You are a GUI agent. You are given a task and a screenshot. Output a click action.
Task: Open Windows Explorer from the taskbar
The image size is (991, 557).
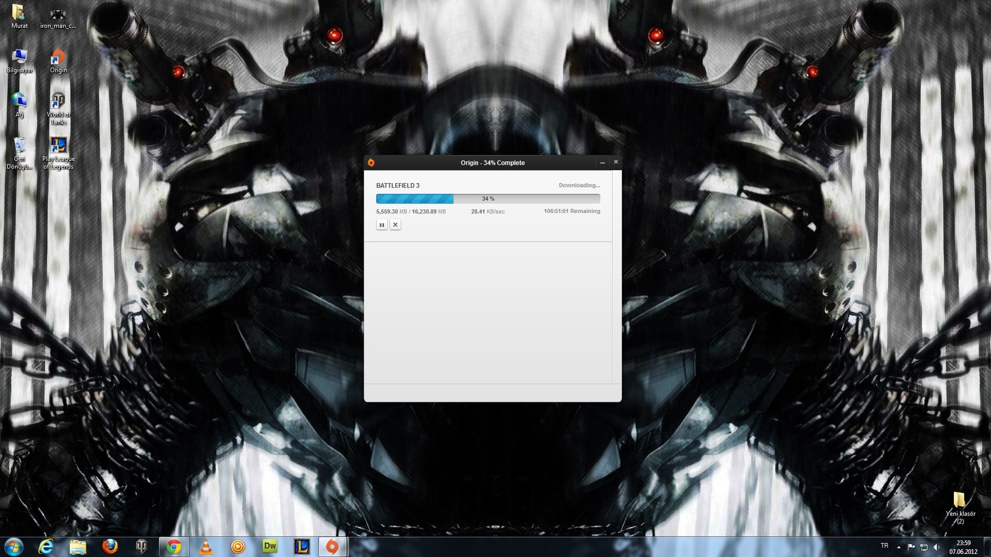tap(78, 546)
